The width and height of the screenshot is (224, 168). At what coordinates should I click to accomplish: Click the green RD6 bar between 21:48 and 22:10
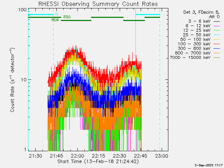[x=76, y=20]
